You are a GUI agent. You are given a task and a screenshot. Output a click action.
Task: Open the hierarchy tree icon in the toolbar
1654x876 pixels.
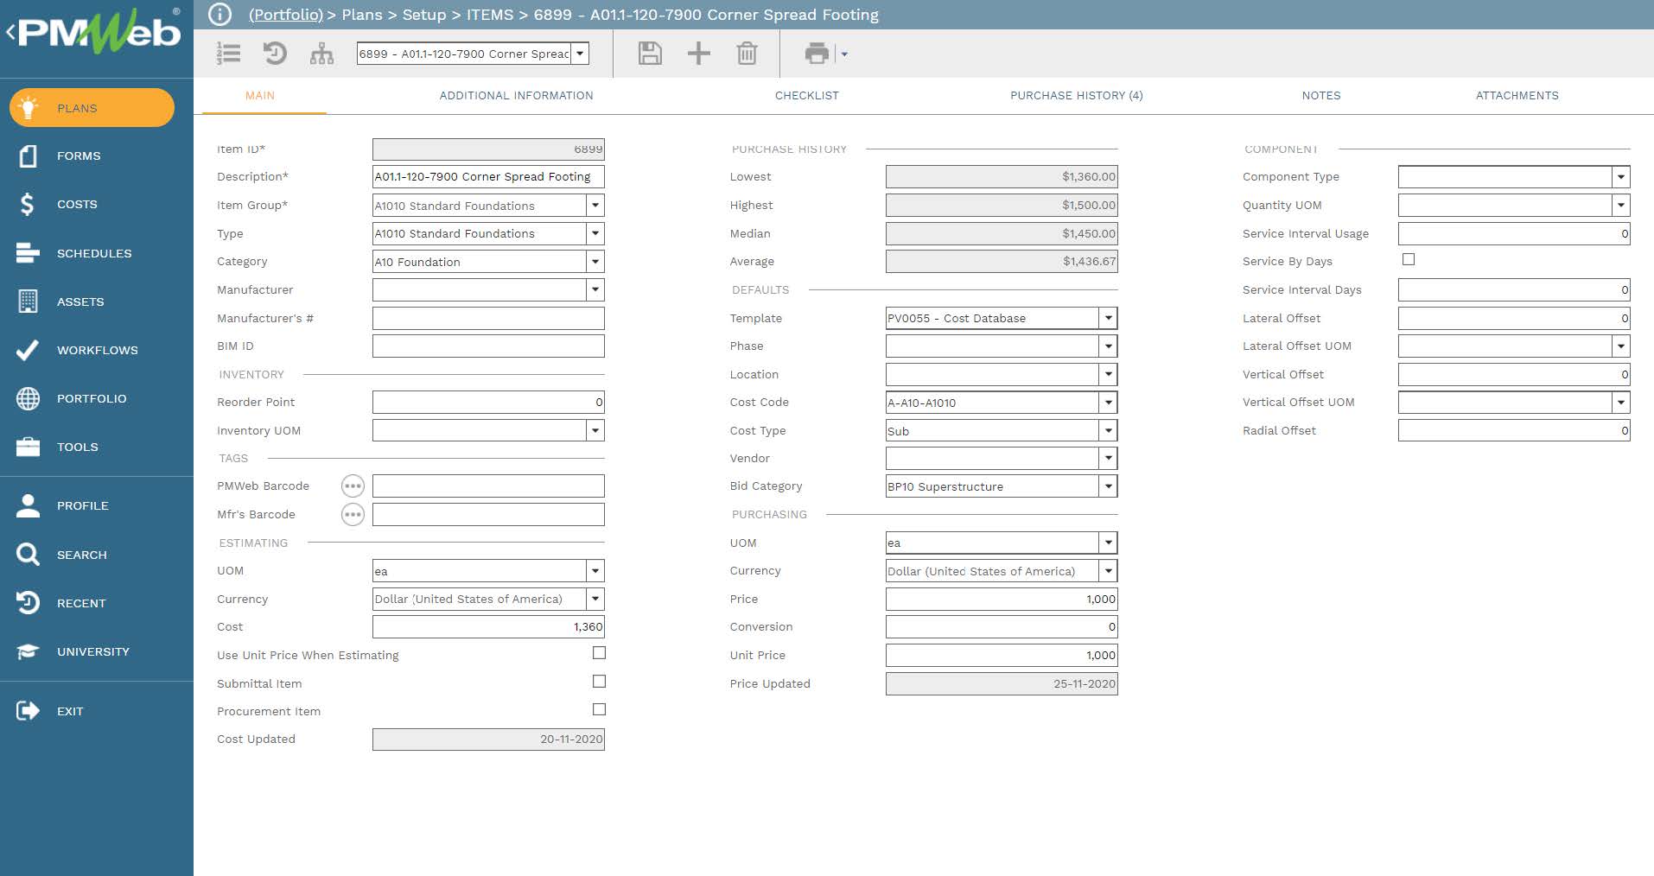coord(321,54)
